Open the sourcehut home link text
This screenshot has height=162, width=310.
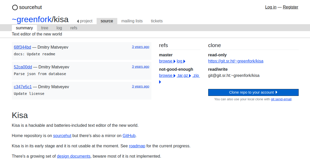click(30, 7)
